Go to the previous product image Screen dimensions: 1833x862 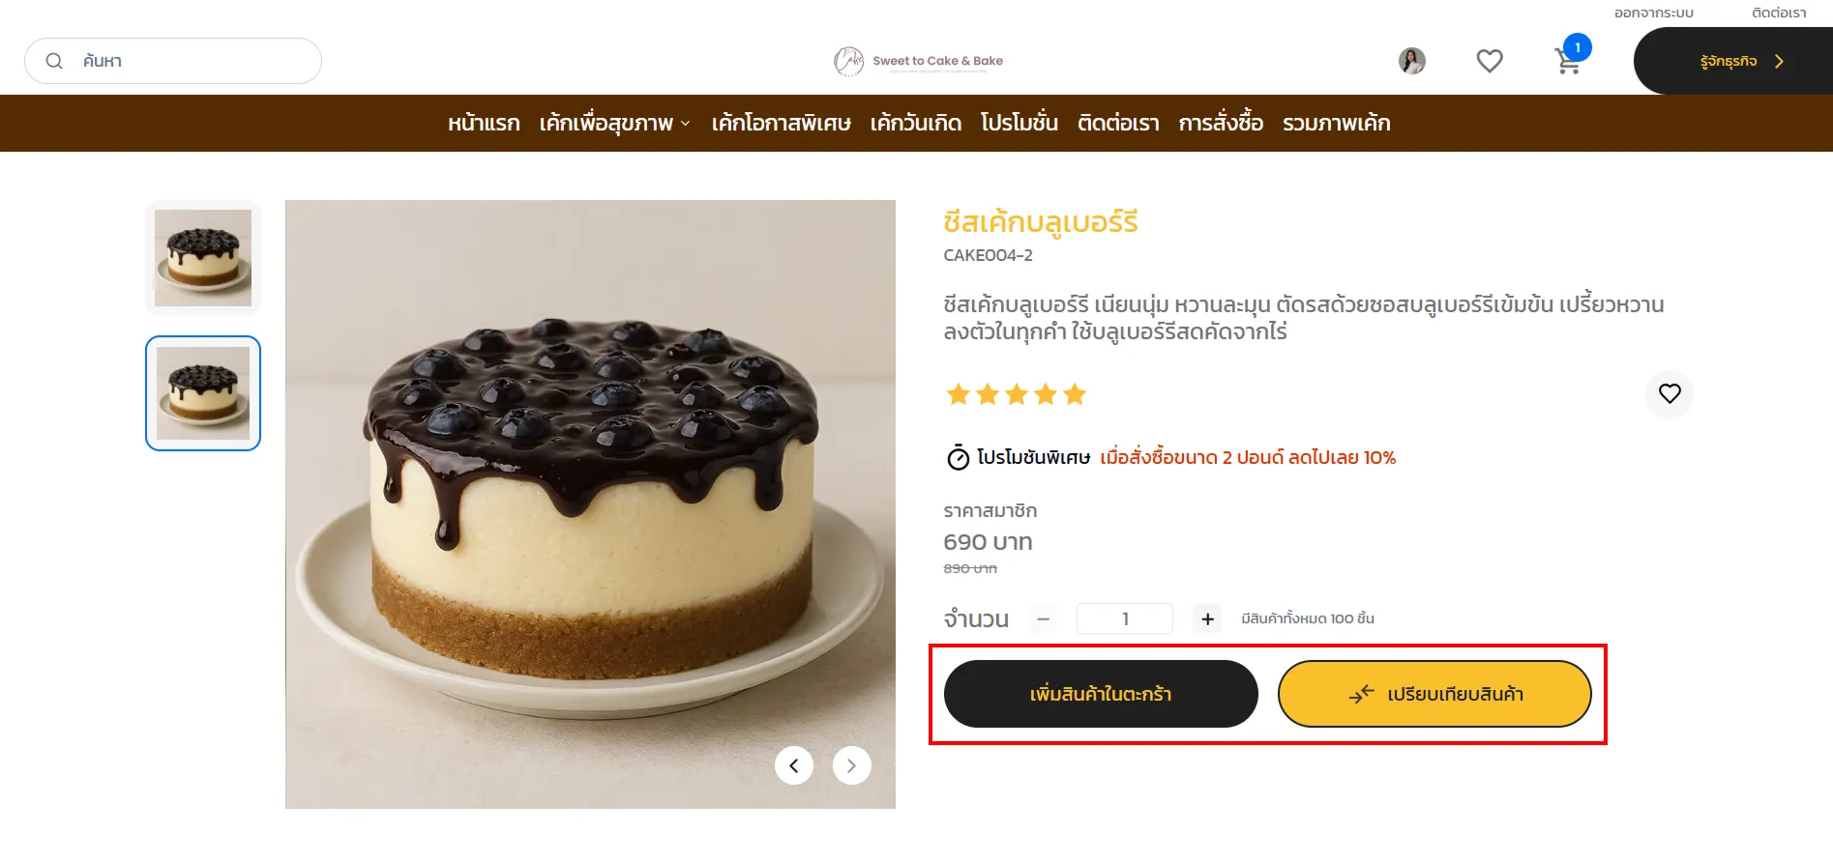[x=794, y=765]
